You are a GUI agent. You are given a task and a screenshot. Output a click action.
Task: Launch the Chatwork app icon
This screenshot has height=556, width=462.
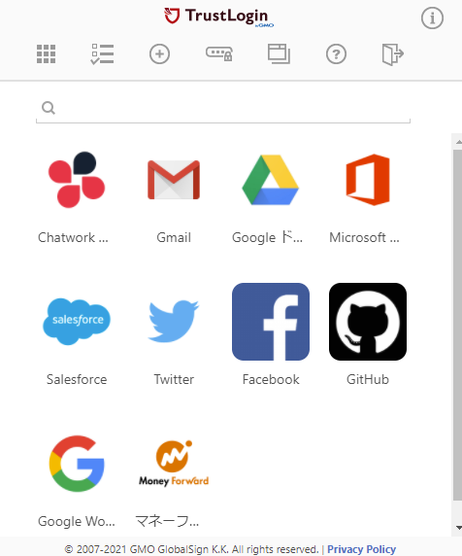(77, 180)
